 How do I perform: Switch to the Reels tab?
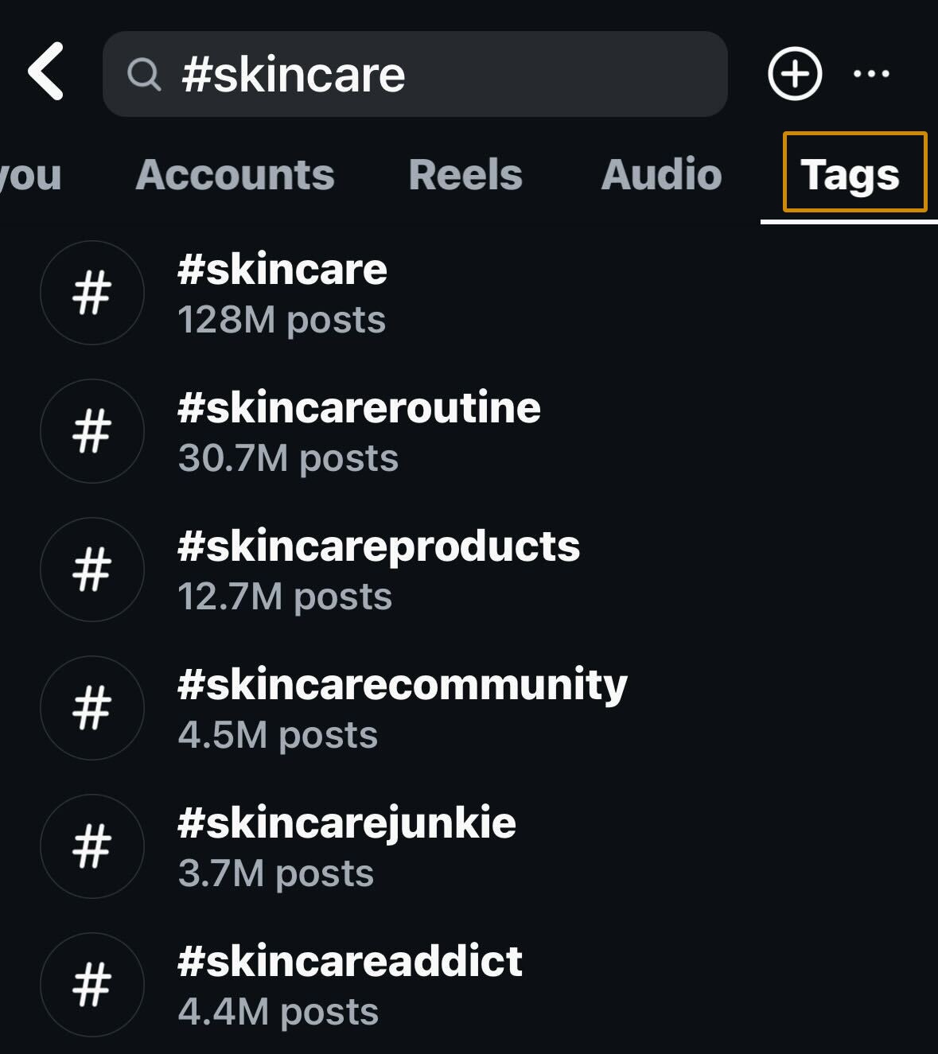[465, 175]
